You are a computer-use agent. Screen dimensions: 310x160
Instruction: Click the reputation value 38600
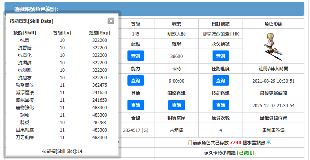(x=176, y=56)
